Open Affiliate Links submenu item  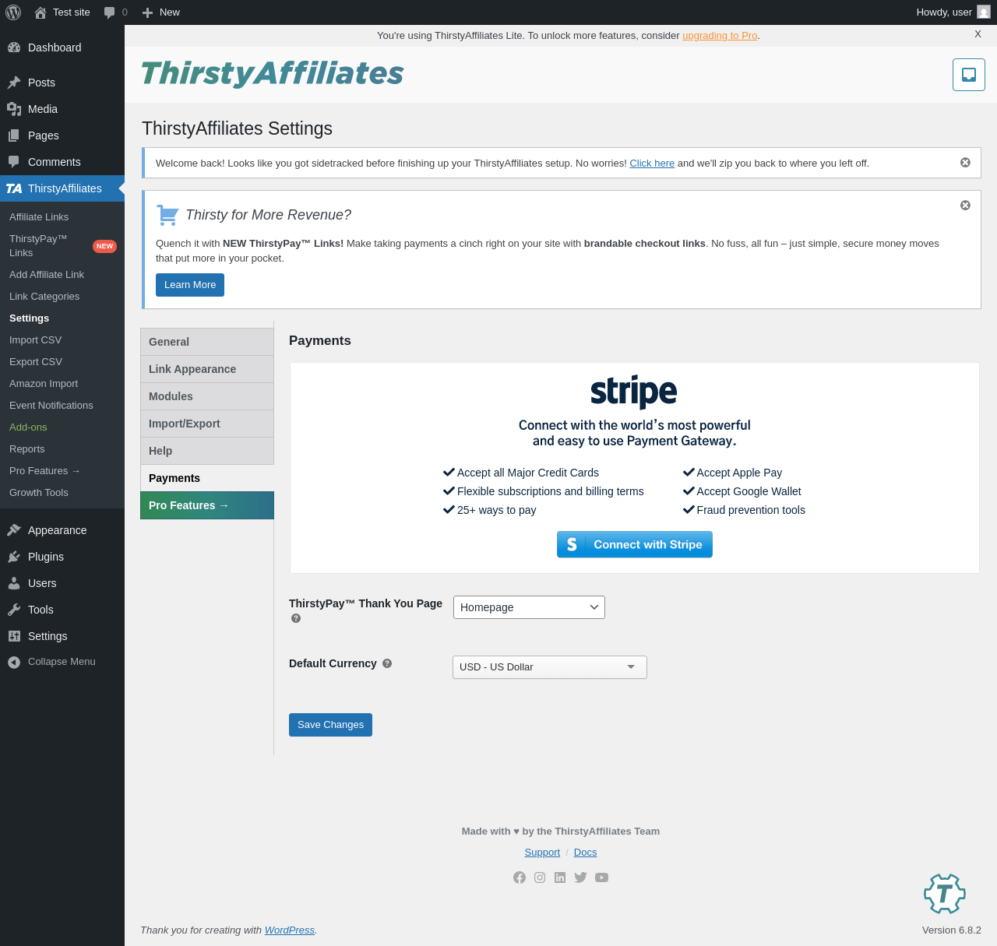pos(62,217)
